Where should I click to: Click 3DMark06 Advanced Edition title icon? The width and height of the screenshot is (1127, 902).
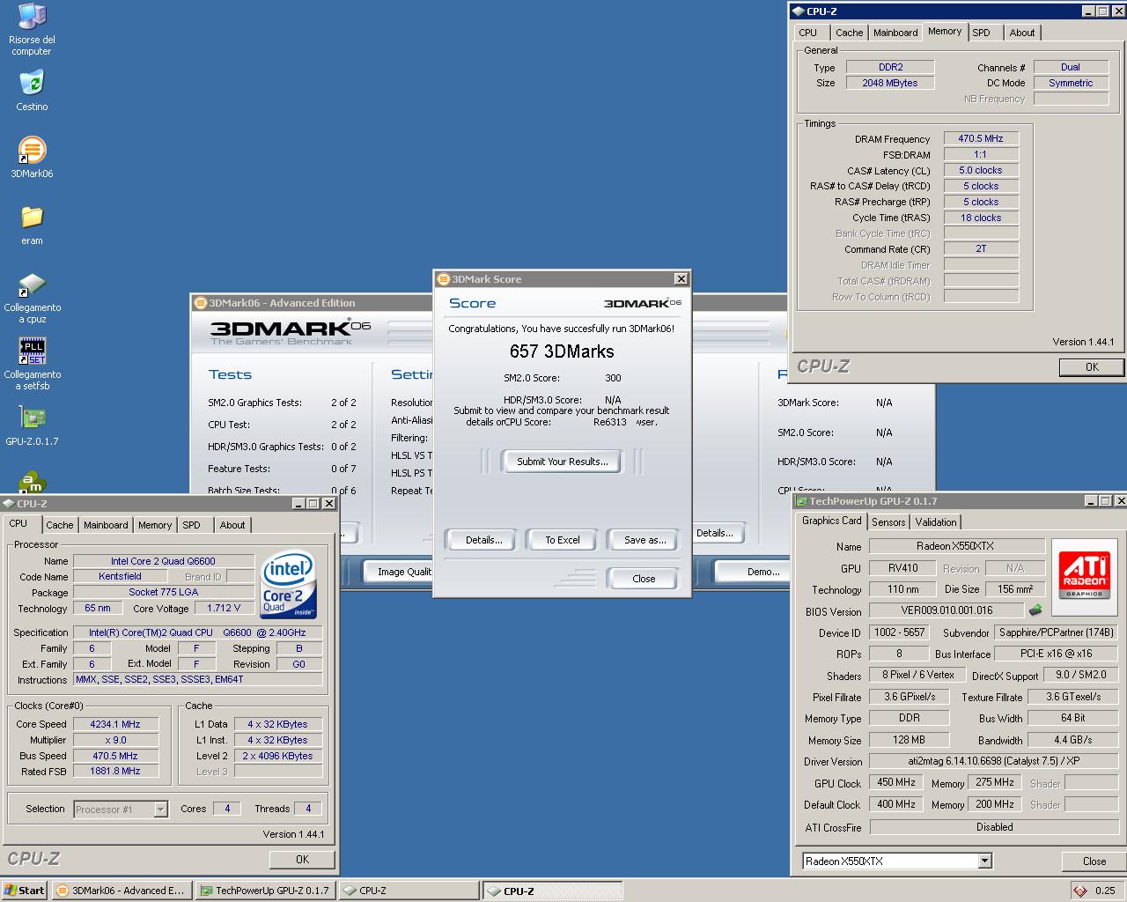[201, 303]
